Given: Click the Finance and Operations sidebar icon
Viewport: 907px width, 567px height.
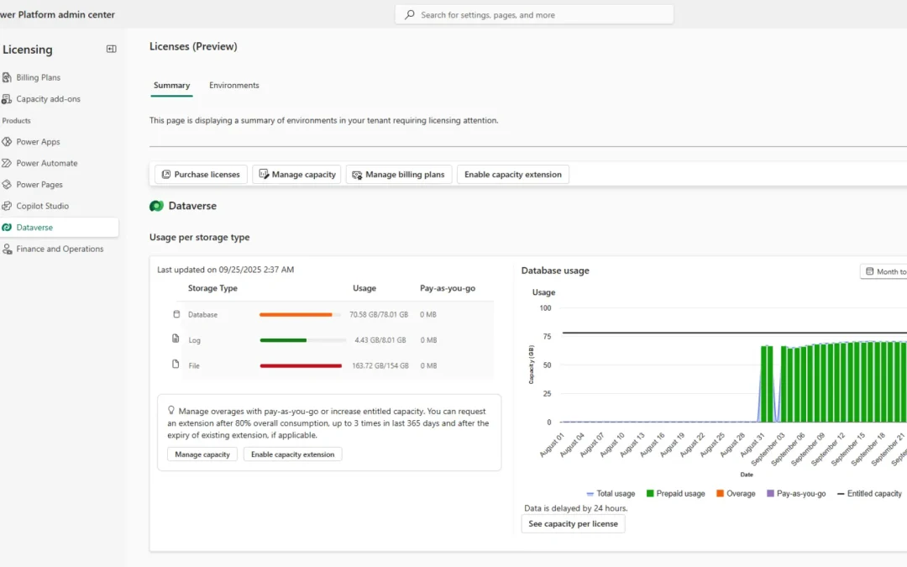Looking at the screenshot, I should (x=8, y=249).
